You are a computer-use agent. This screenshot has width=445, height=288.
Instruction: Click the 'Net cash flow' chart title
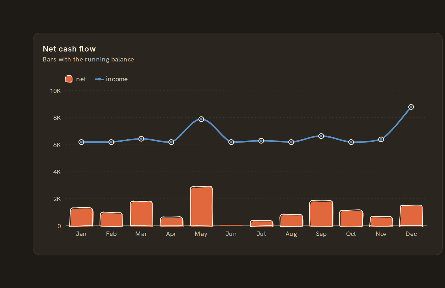point(69,49)
